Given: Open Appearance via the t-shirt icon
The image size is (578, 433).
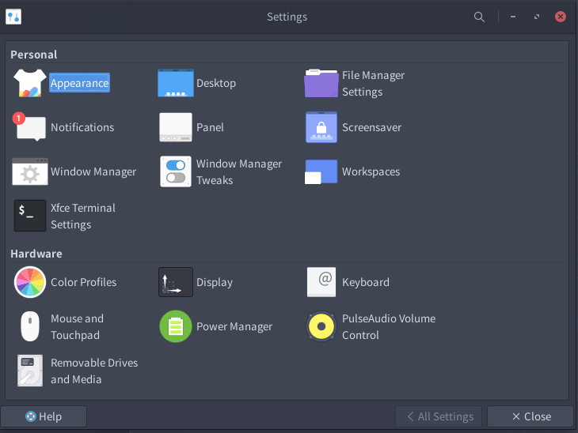Looking at the screenshot, I should coord(30,83).
